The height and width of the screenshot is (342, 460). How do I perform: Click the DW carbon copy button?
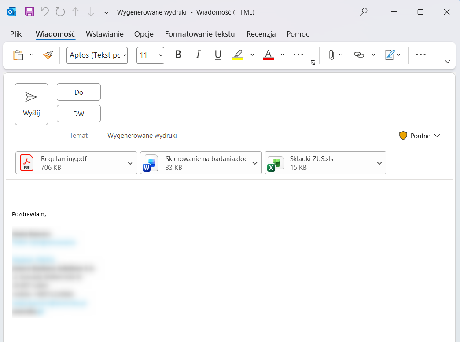coord(79,114)
